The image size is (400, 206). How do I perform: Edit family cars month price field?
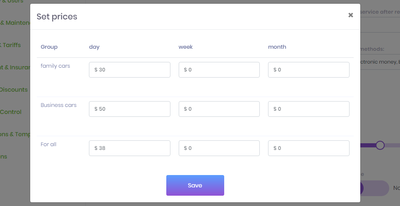tap(309, 70)
